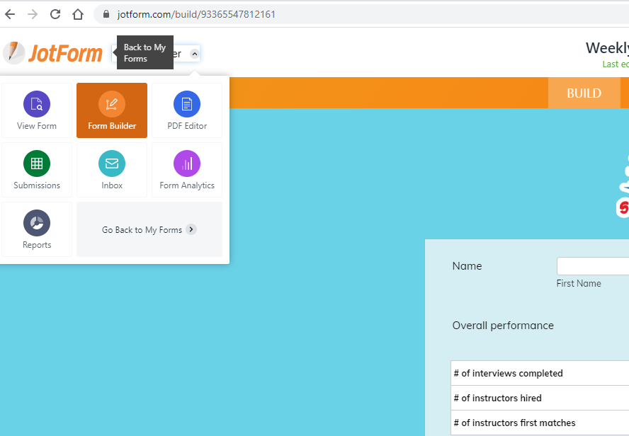Collapse the app switcher dropdown chevron
629x436 pixels.
195,54
